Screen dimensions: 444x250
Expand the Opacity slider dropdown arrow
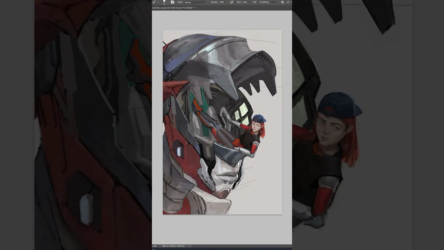(x=227, y=2)
